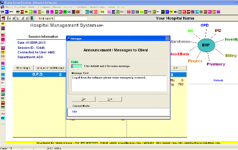Click the Exit button in Messages dialog
Image resolution: width=238 pixels, height=150 pixels.
coord(110,99)
